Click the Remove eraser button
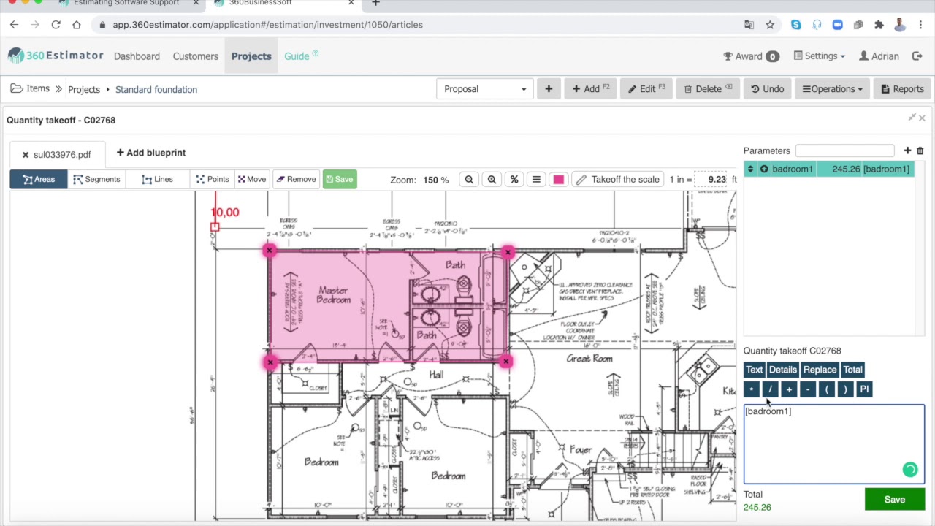Viewport: 935px width, 526px height. click(x=297, y=179)
